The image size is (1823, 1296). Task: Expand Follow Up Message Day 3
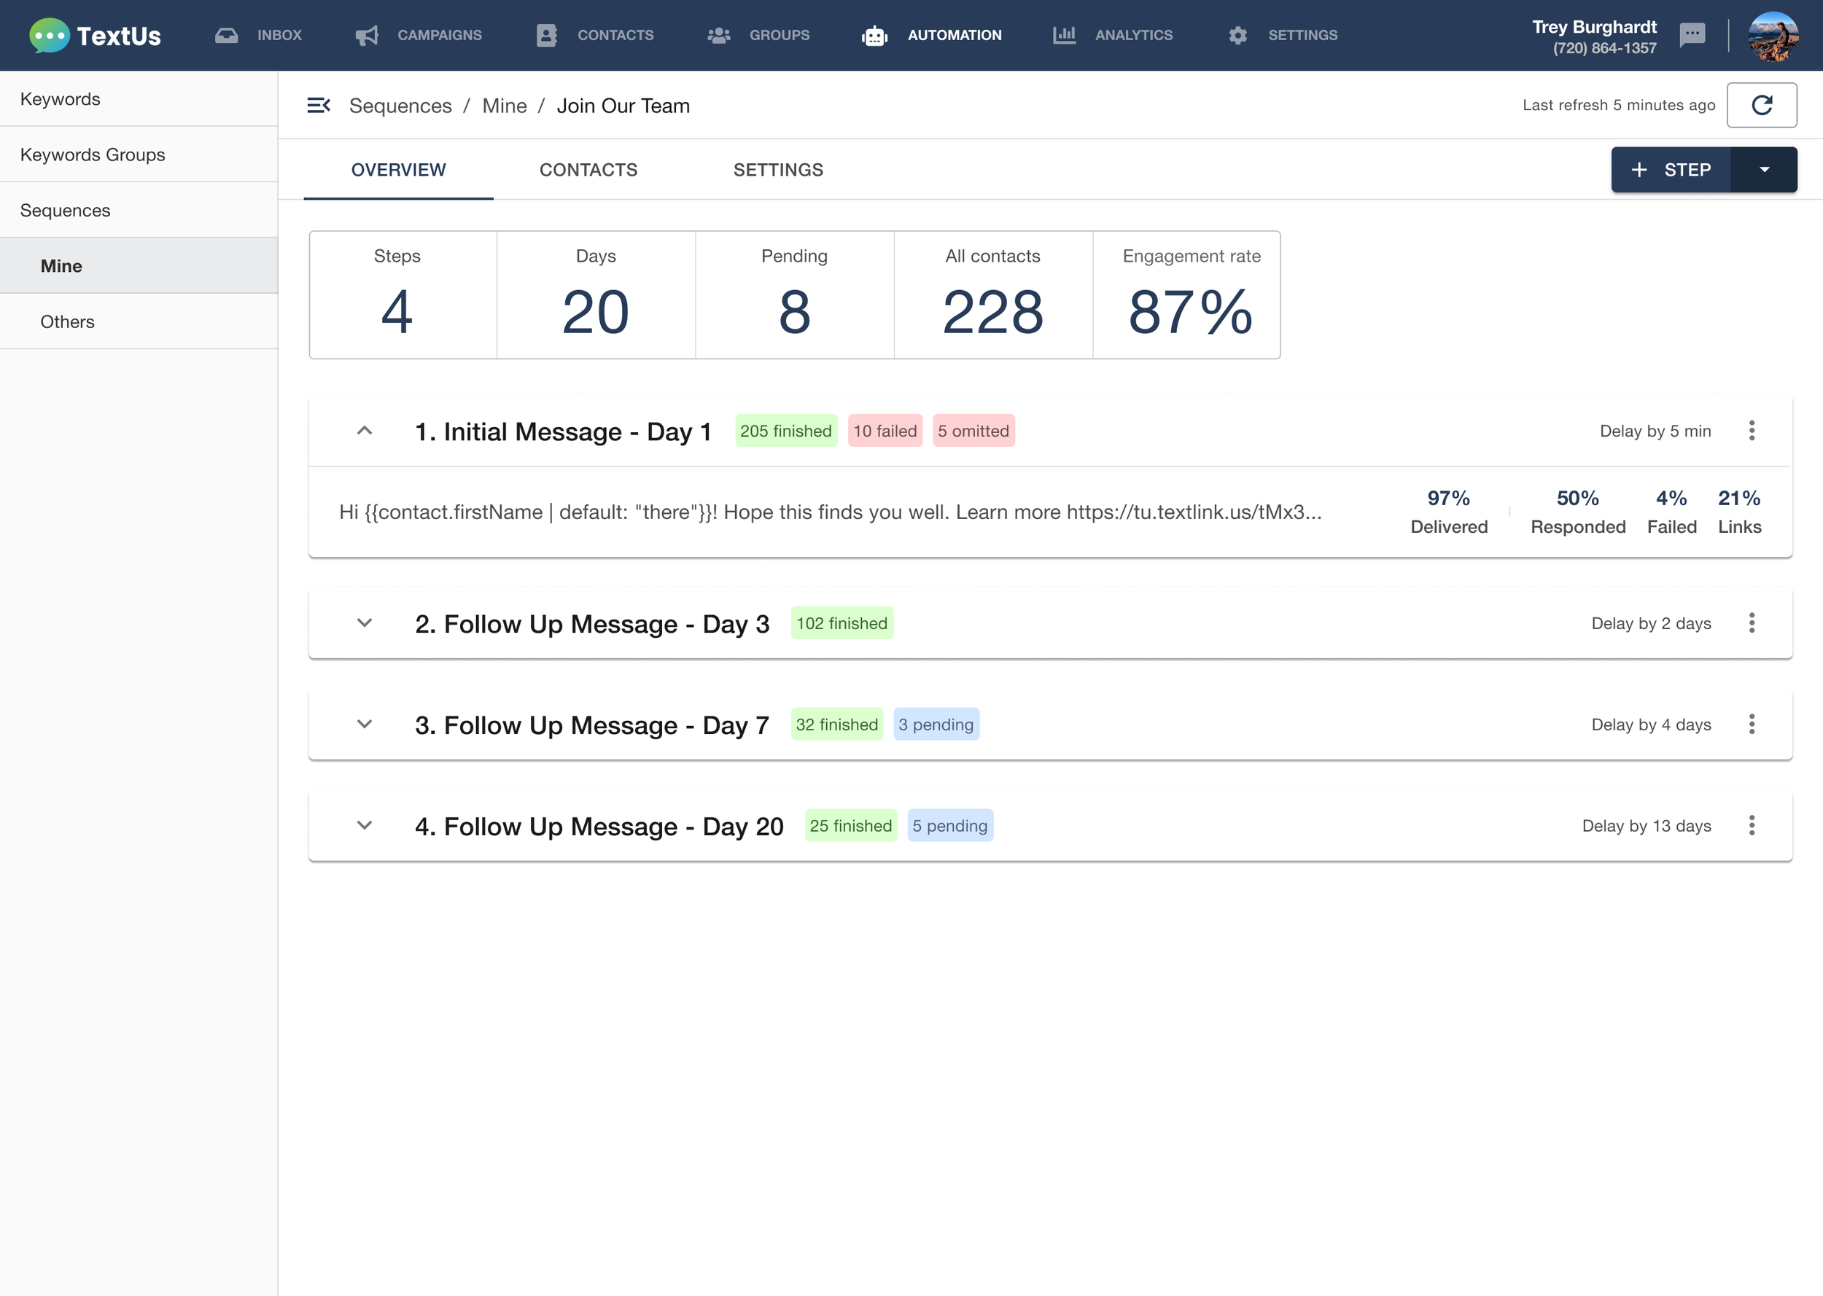click(365, 623)
